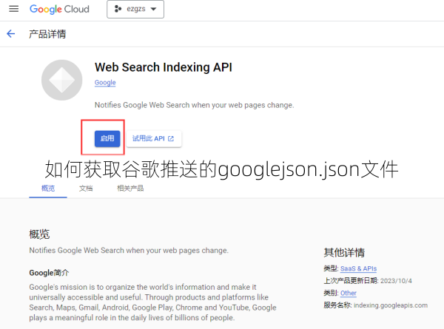Click the back arrow beside 产品详情
444x329 pixels.
tap(11, 34)
